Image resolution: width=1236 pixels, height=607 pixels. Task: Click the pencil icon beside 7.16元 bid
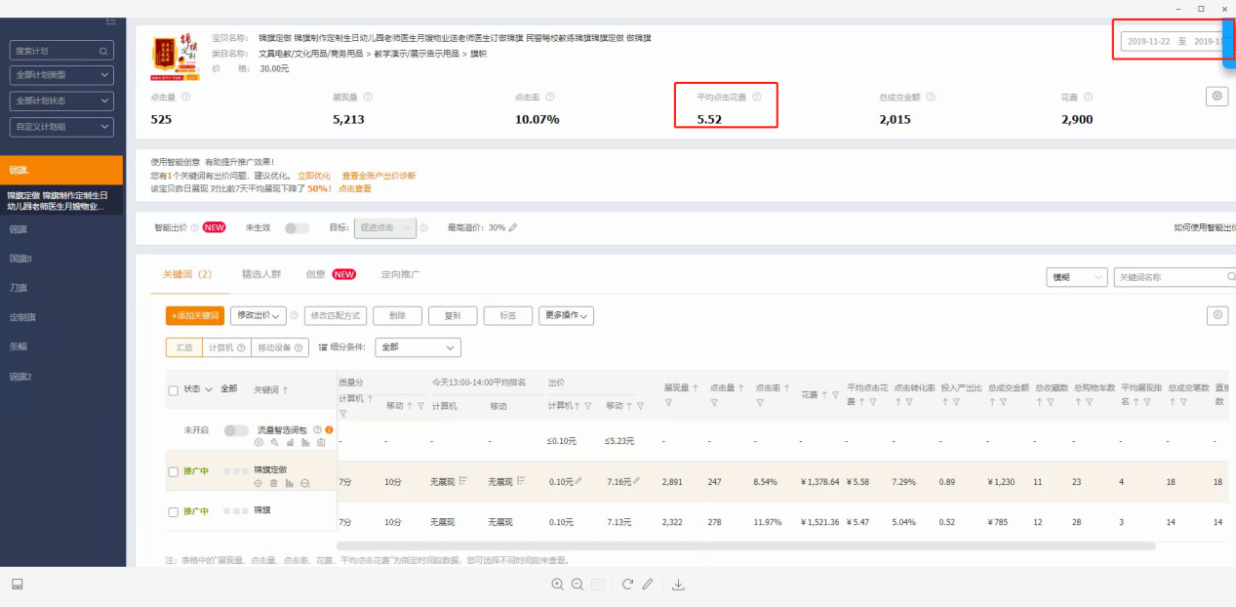[637, 481]
